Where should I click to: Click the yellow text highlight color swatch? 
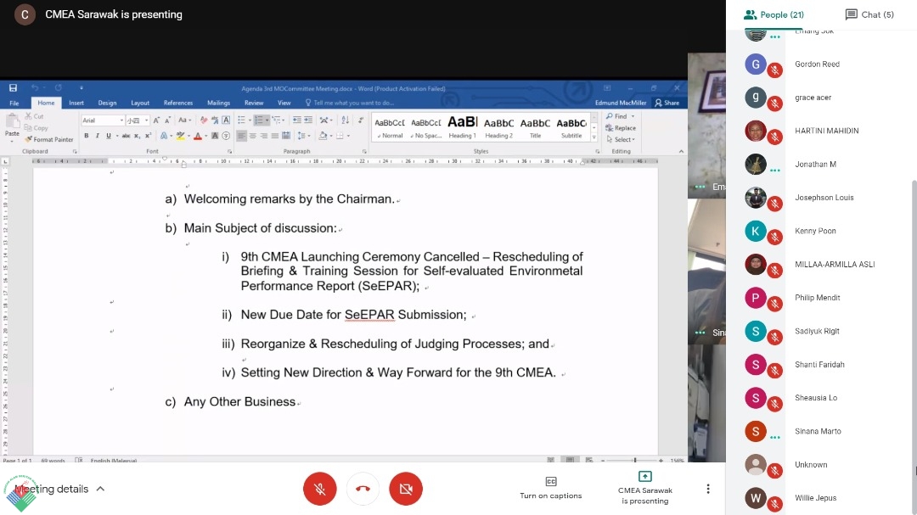point(181,136)
